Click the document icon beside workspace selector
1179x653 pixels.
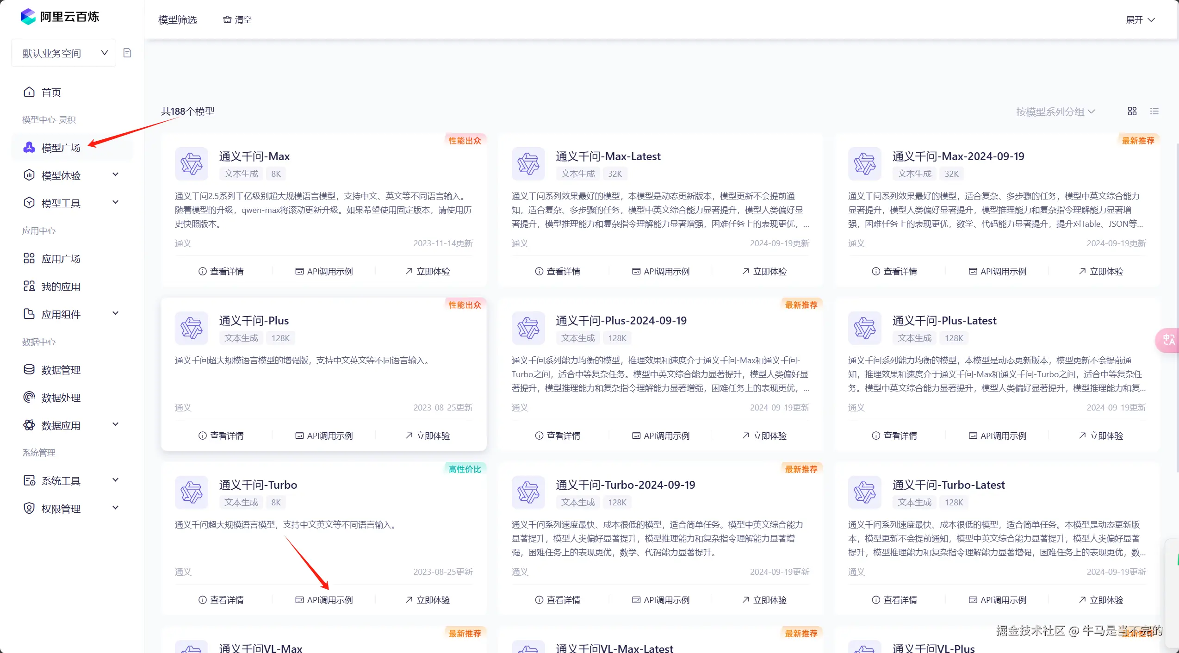pyautogui.click(x=127, y=53)
